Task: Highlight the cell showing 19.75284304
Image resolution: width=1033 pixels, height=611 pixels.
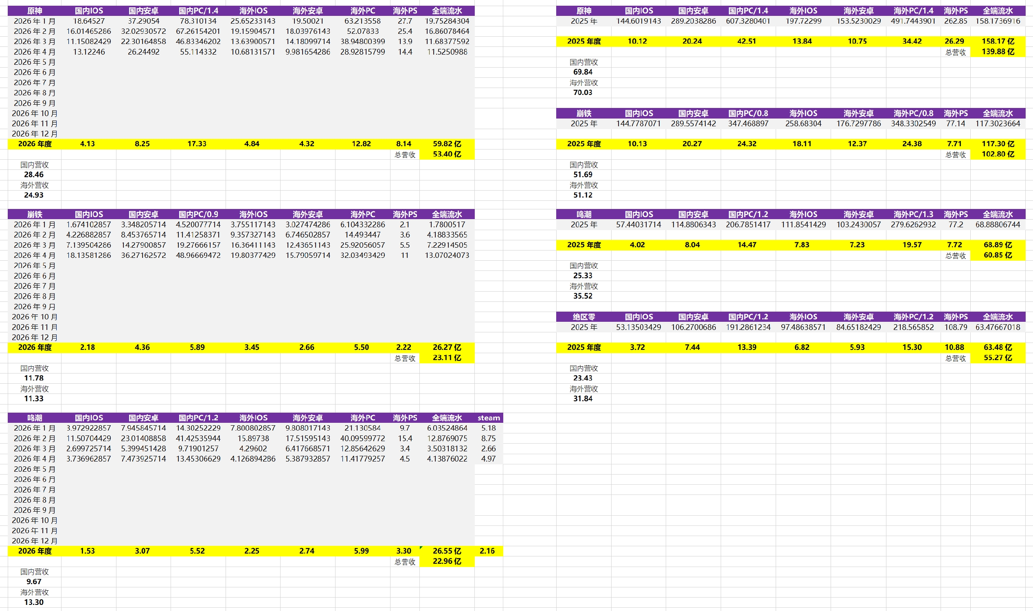Action: click(447, 21)
